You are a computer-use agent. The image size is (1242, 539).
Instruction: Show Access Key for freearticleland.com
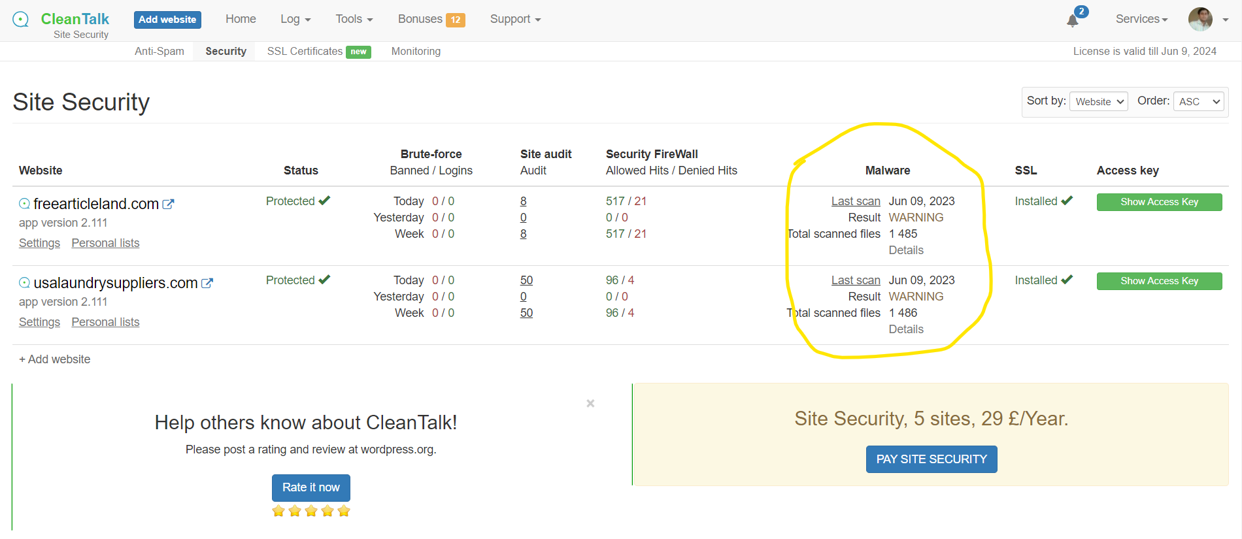pos(1159,202)
